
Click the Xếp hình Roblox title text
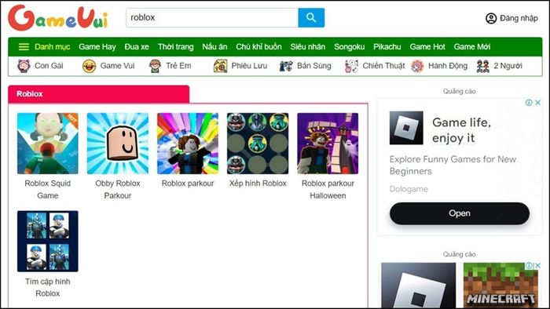click(x=258, y=184)
